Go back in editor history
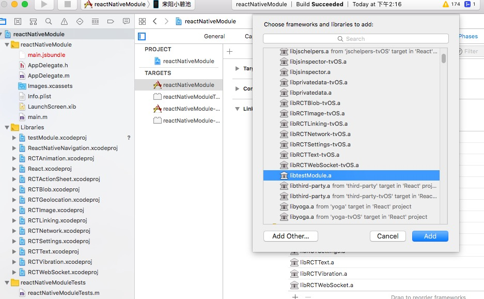Image resolution: width=484 pixels, height=299 pixels. click(x=155, y=21)
